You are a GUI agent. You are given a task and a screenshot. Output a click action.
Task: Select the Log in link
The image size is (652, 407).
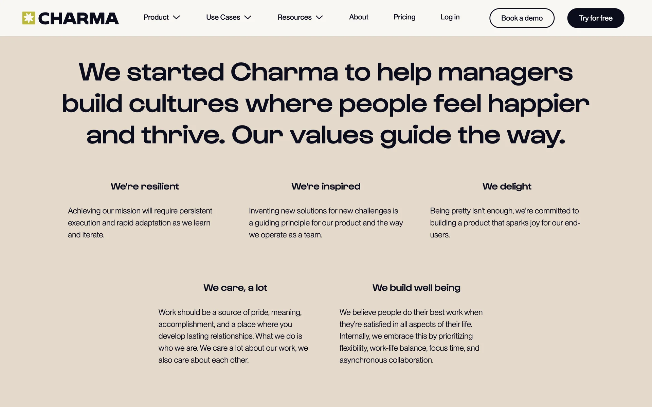(x=450, y=17)
